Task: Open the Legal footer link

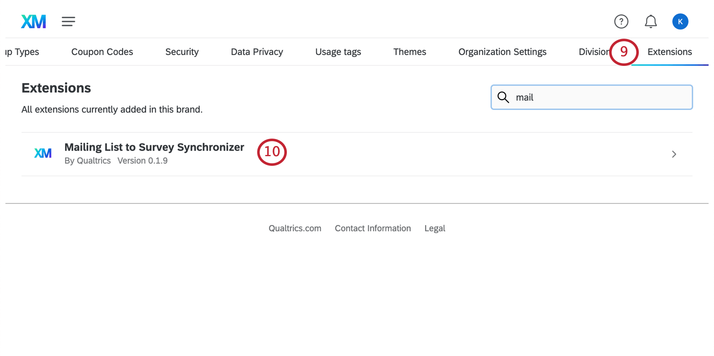Action: (x=435, y=228)
